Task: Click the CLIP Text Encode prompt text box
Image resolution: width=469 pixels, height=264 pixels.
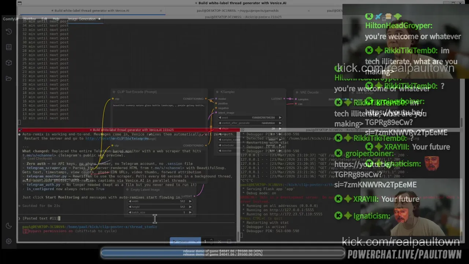Action: 159,117
